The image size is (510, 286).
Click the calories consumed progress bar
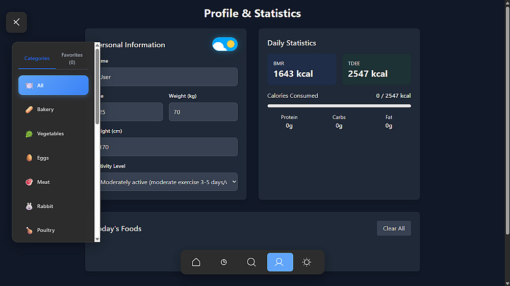tap(339, 106)
